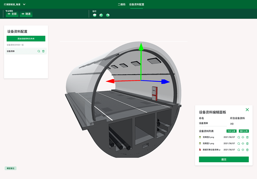Download 效果图1.png with the cloud icon
This screenshot has height=179, width=257.
[243, 144]
